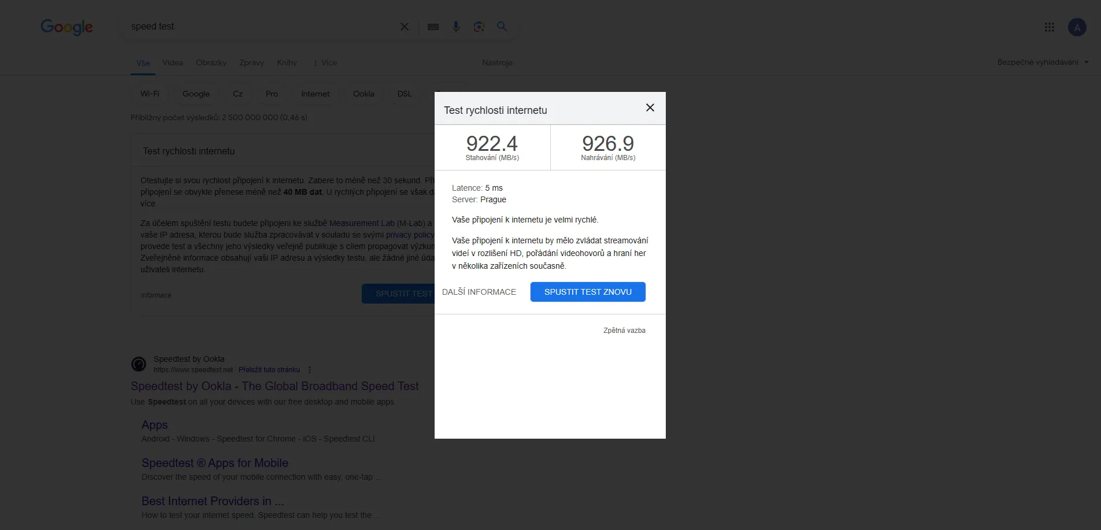
Task: Click the Google logo
Action: pos(66,27)
